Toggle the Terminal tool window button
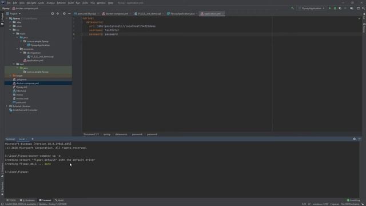Image resolution: width=366 pixels, height=206 pixels. coord(45,200)
